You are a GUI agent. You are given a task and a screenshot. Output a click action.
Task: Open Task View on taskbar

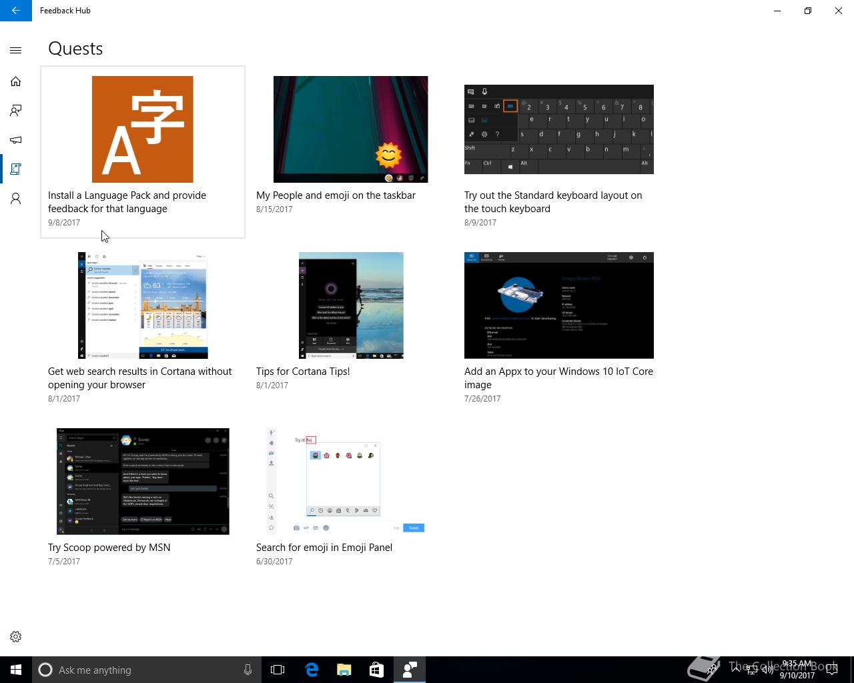[x=278, y=670]
